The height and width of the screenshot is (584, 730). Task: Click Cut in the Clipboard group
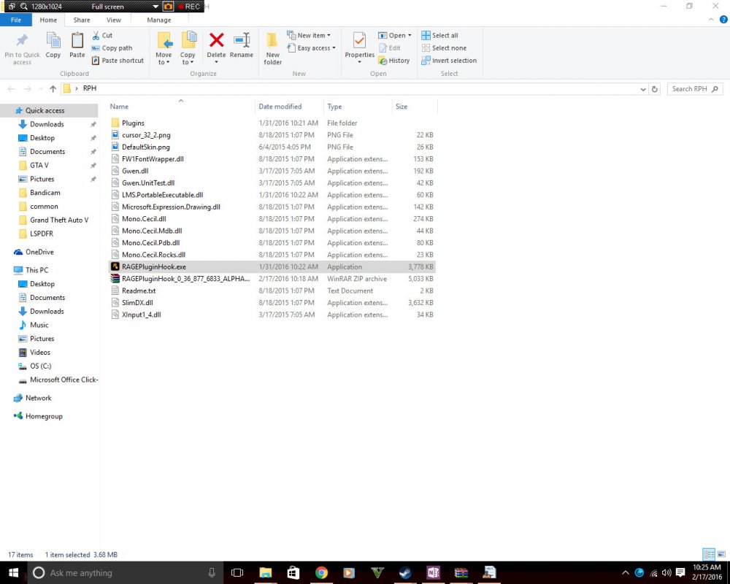102,35
